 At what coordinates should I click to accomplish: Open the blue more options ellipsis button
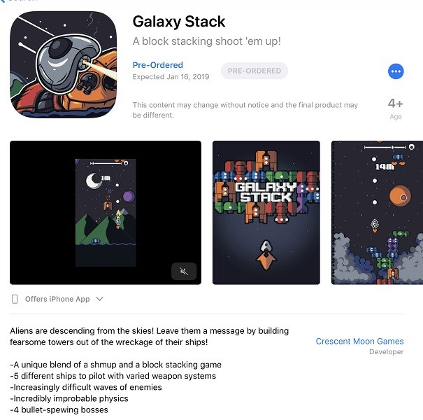click(x=396, y=71)
